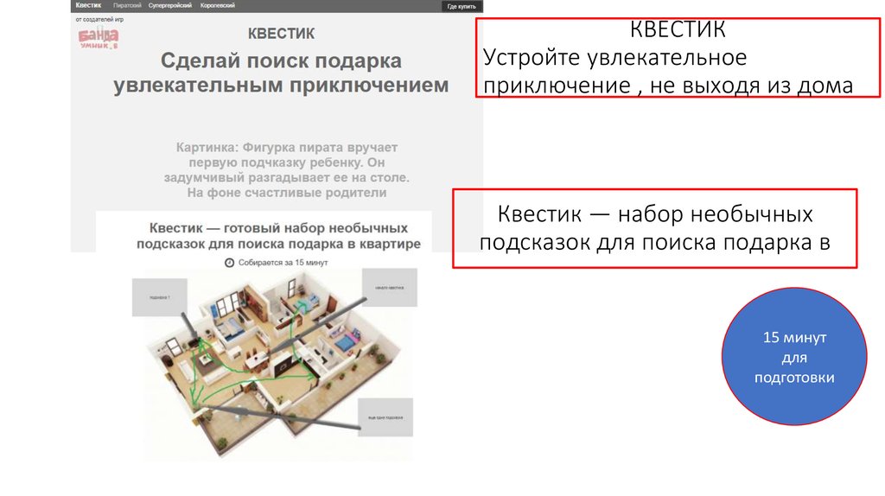This screenshot has width=885, height=496.
Task: Click the Квестик — набор необычных подсказок text box
Action: (655, 228)
